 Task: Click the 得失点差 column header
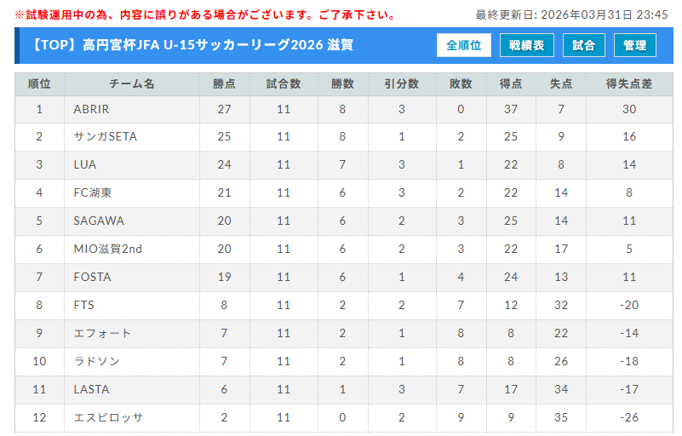(629, 84)
